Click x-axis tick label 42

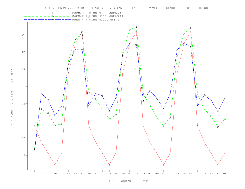[x=130, y=174]
